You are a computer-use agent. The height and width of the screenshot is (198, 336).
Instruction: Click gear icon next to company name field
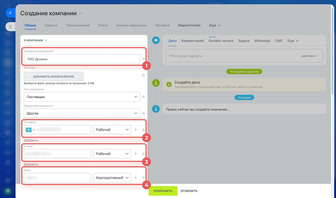click(x=143, y=59)
